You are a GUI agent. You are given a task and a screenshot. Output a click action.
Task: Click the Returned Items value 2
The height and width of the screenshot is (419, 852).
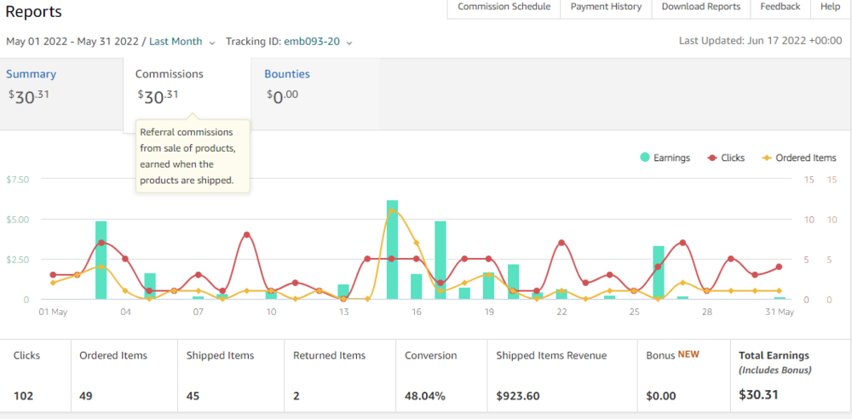[x=296, y=396]
